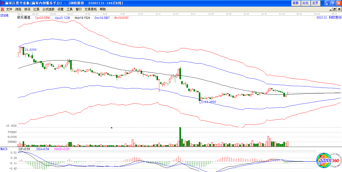Image resolution: width=342 pixels, height=172 pixels.
Task: Click the red 赢 icon in the menu bar
Action: click(3, 9)
